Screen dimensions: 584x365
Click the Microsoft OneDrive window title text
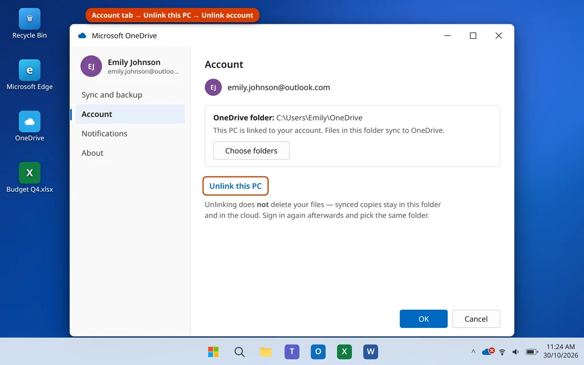[124, 36]
